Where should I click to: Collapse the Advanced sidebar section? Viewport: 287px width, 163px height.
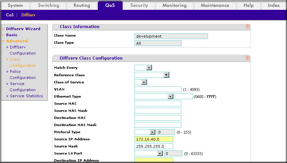coord(17,41)
